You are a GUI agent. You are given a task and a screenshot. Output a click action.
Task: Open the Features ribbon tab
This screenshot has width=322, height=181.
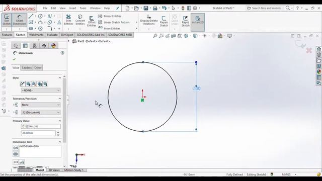point(7,35)
